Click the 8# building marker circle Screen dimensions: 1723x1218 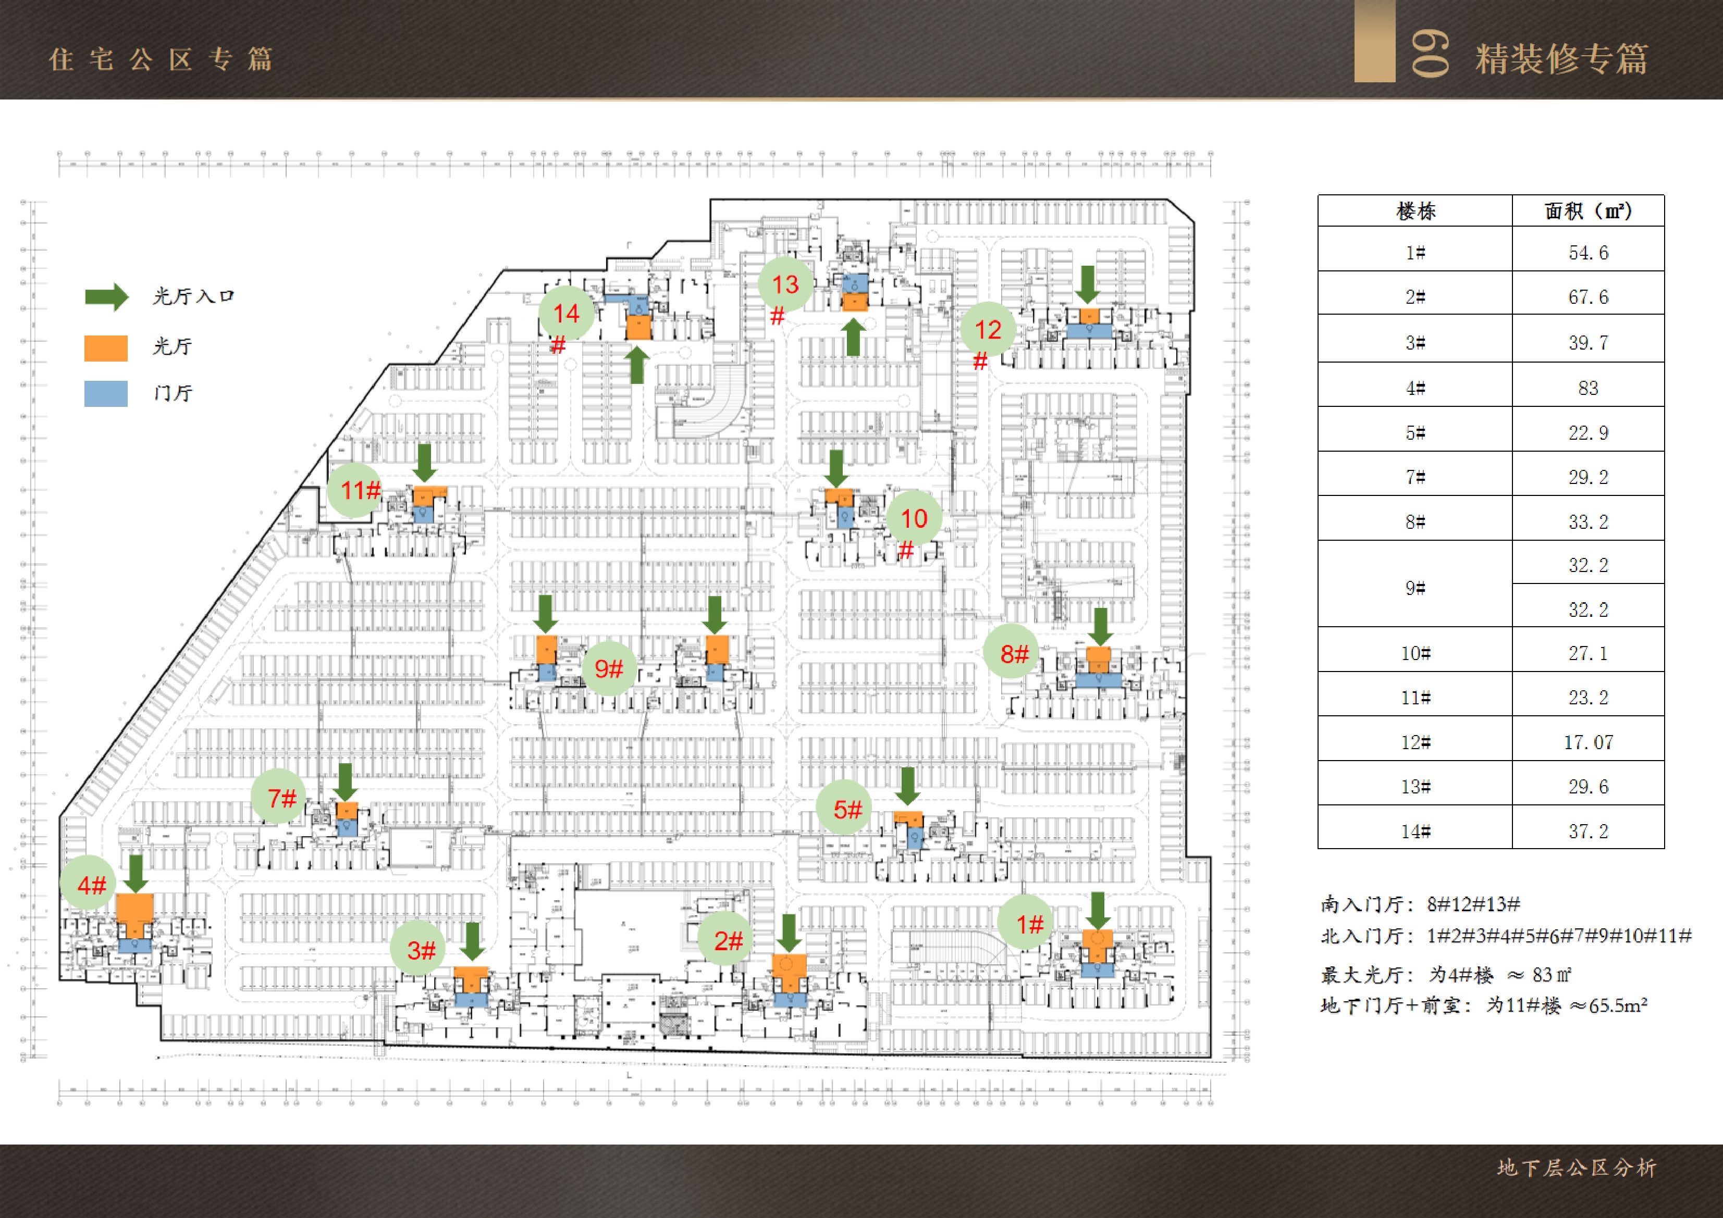pyautogui.click(x=1012, y=652)
